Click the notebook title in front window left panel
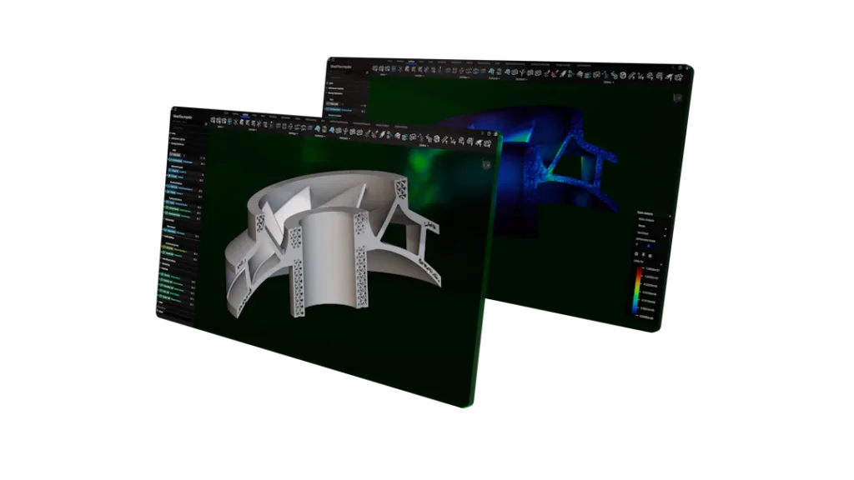The image size is (854, 480). click(183, 117)
